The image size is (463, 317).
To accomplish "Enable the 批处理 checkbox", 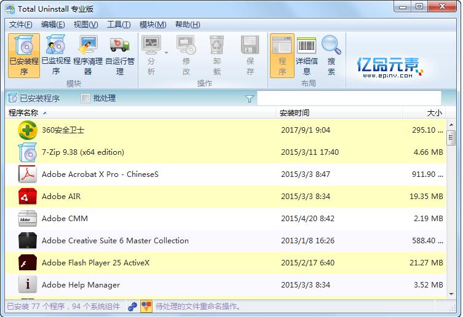I will point(85,98).
